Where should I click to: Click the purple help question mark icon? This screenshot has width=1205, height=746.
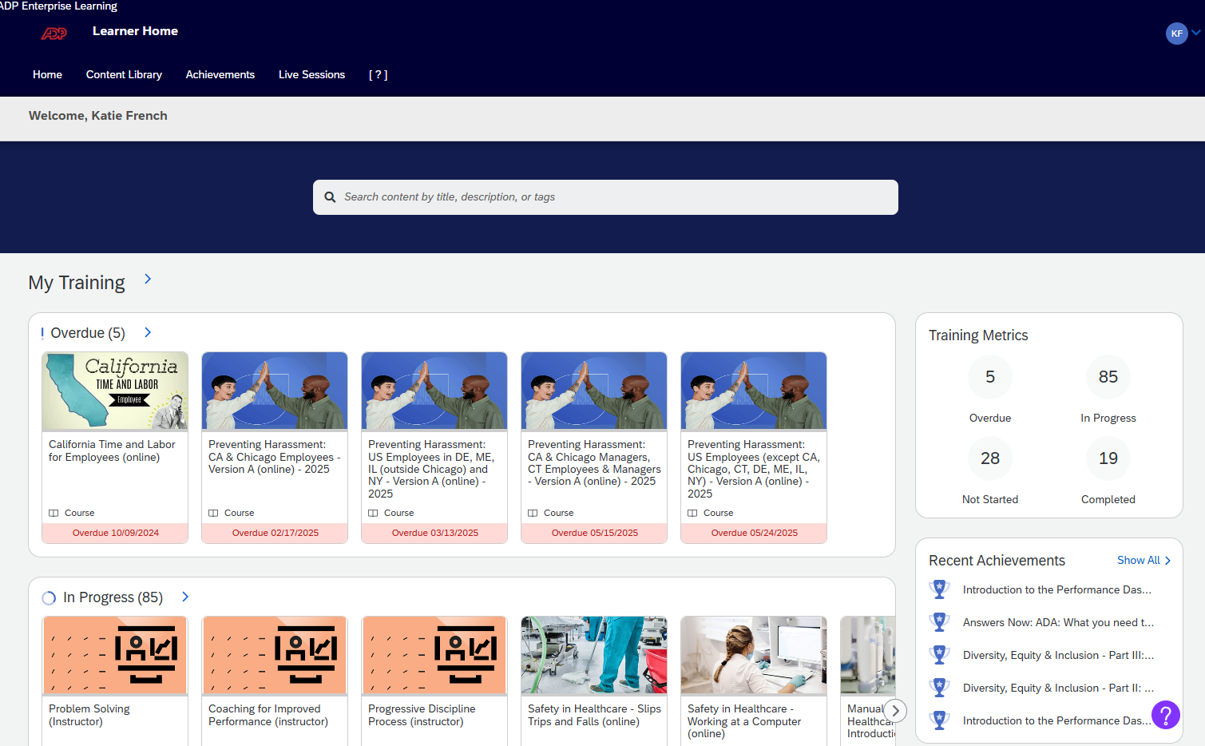pyautogui.click(x=1165, y=715)
